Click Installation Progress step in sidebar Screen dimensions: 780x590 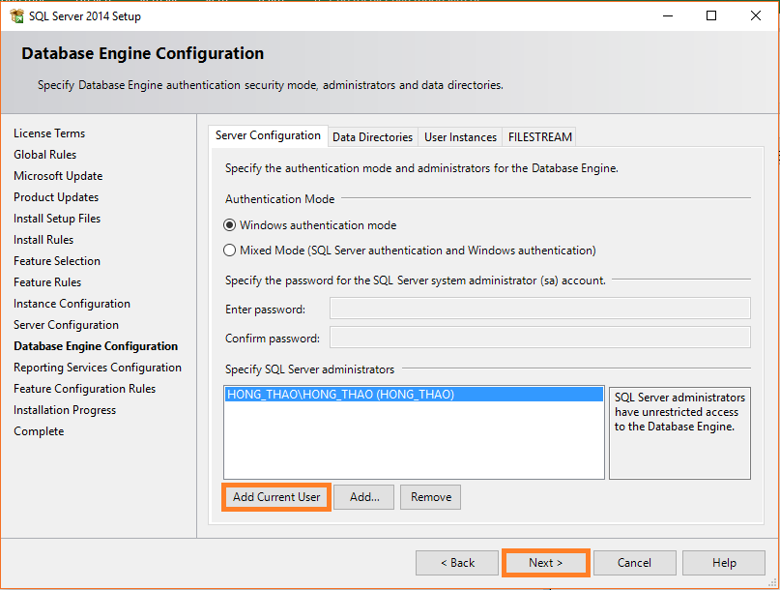coord(65,410)
